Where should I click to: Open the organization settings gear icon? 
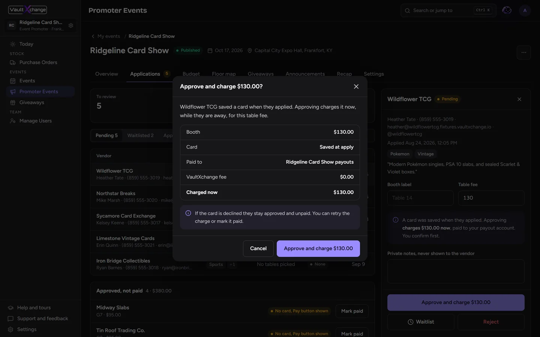pyautogui.click(x=71, y=25)
